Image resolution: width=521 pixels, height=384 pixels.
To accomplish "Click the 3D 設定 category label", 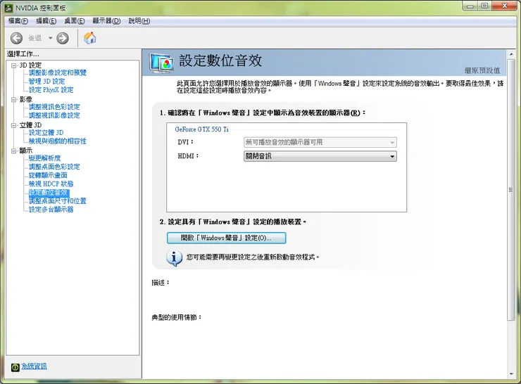I will pyautogui.click(x=30, y=65).
